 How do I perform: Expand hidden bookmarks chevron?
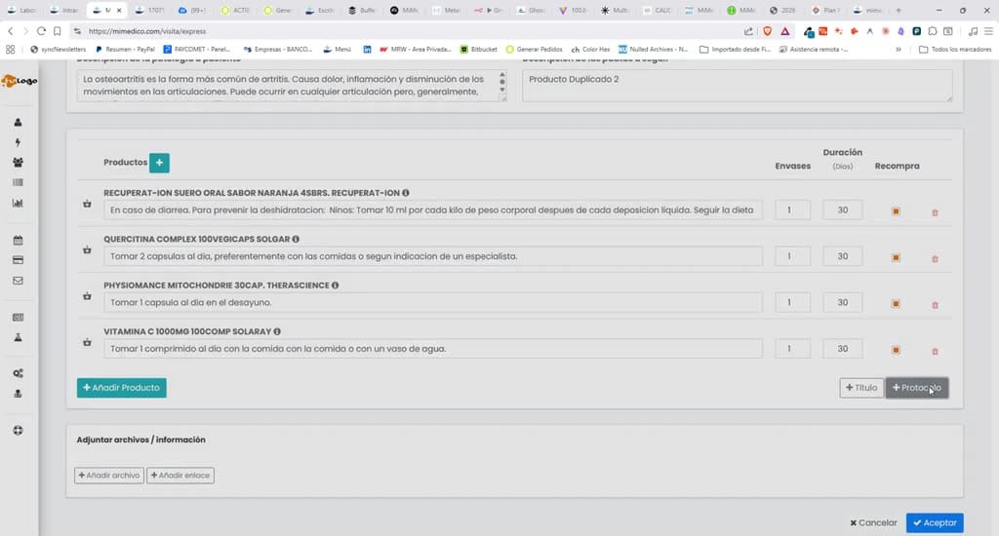[899, 49]
